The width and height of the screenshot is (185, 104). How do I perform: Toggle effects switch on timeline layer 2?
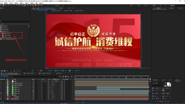[53, 83]
